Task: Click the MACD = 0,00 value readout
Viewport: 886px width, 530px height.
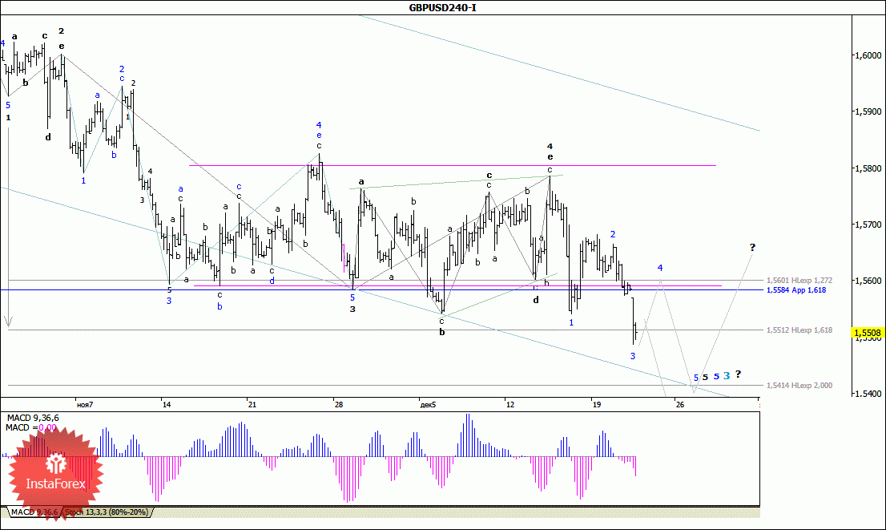Action: pos(31,427)
